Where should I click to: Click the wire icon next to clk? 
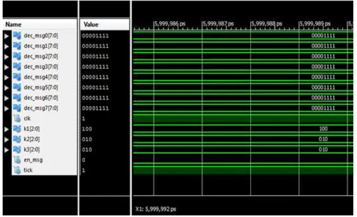[17, 119]
